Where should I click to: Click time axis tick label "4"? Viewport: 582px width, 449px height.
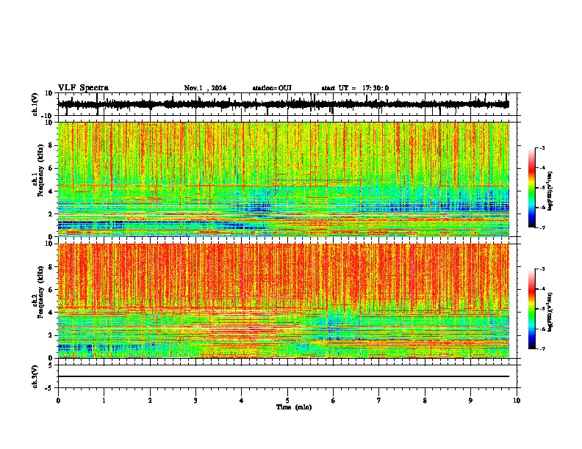tap(242, 401)
